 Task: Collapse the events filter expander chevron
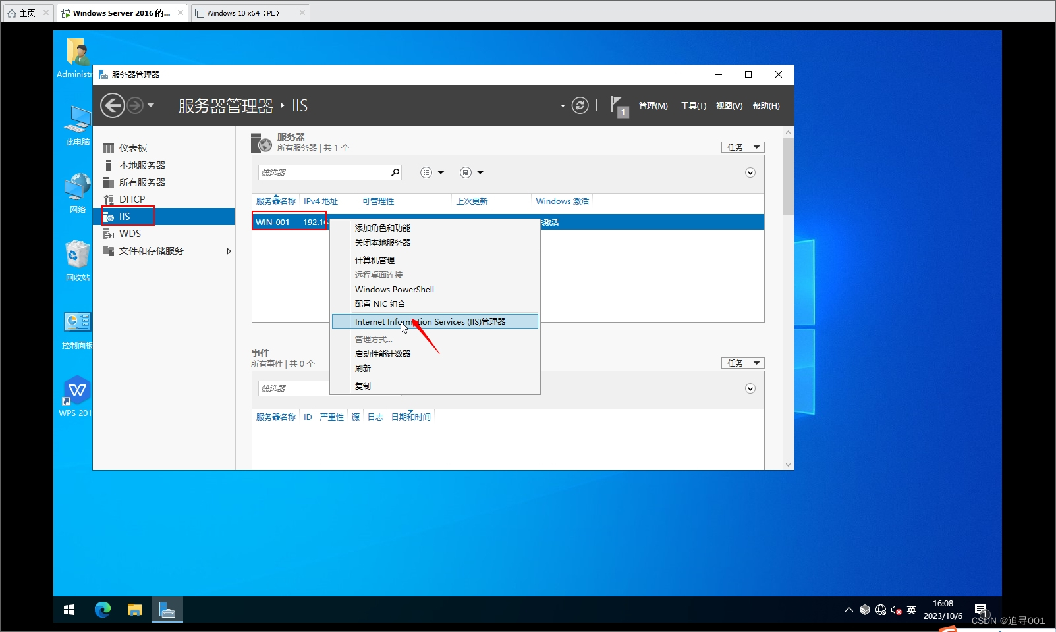point(750,388)
